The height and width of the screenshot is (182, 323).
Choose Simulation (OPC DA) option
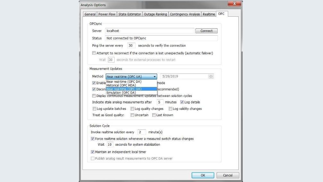[131, 93]
